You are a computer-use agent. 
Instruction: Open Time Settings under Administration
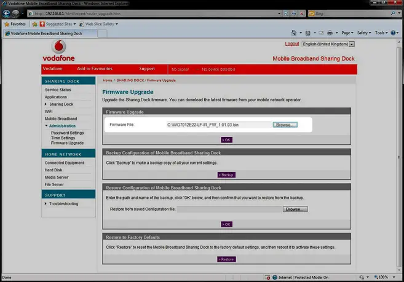pos(63,138)
